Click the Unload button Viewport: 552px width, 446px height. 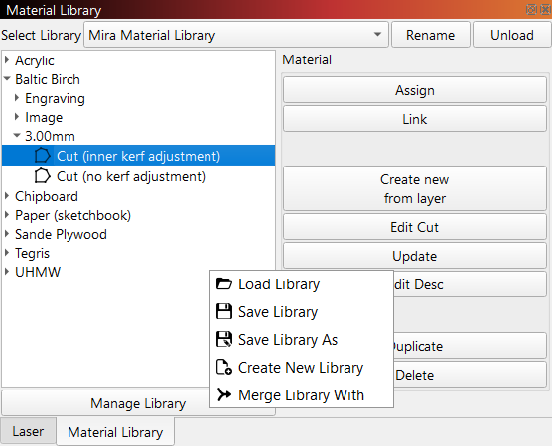click(512, 35)
